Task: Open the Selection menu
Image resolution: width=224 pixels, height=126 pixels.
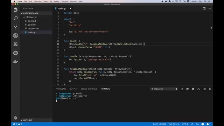Action: point(38,1)
